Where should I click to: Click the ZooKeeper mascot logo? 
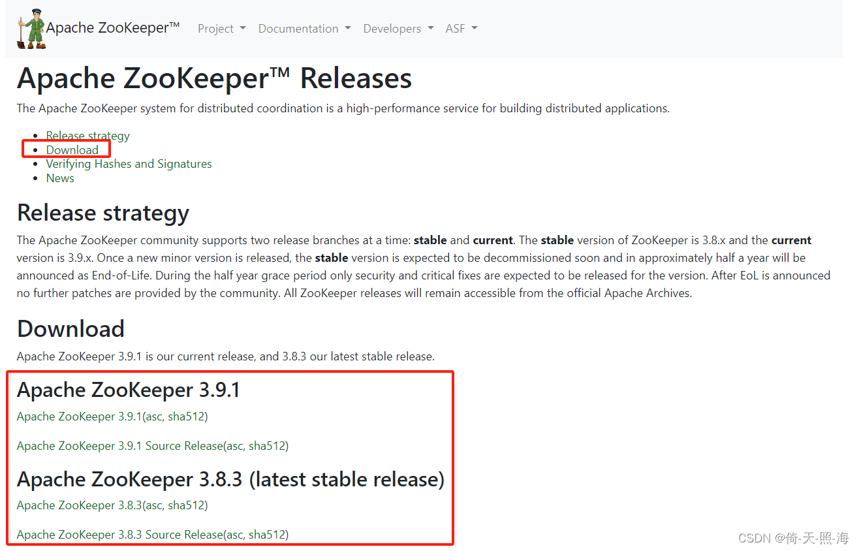coord(31,29)
